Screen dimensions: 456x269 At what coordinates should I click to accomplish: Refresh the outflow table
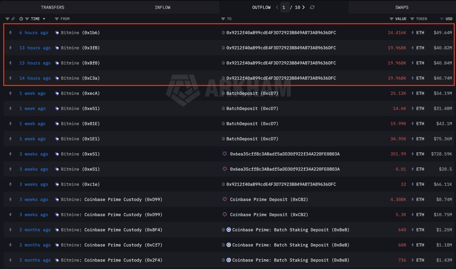[312, 7]
